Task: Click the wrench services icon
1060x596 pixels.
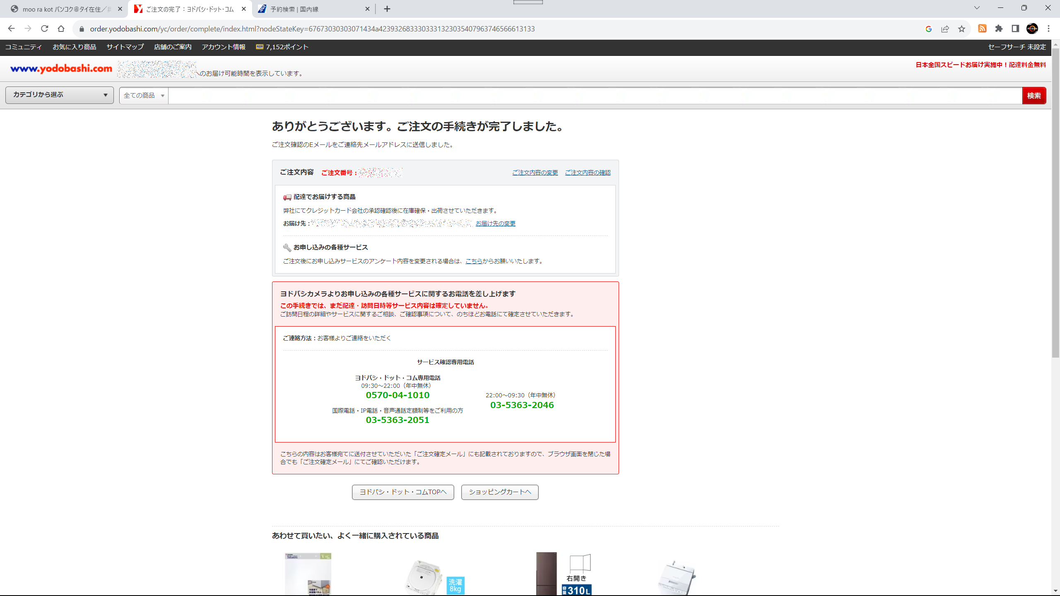Action: [287, 248]
